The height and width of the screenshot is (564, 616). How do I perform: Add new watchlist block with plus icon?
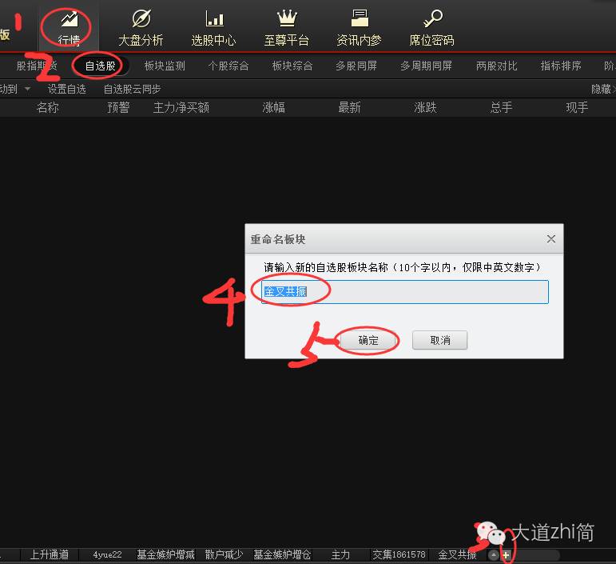pos(506,555)
